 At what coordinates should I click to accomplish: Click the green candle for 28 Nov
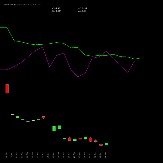tap(85, 138)
